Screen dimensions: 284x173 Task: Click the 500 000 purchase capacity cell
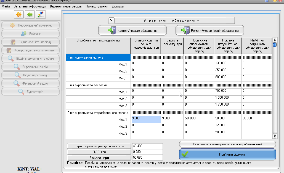coord(228,133)
